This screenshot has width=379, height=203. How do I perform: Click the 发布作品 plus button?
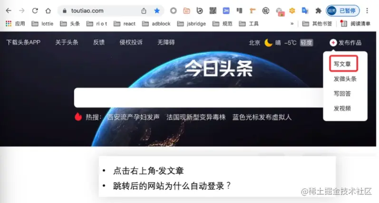pos(345,43)
